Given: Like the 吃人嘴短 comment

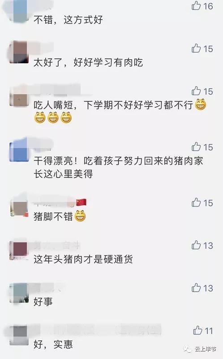Looking at the screenshot, I should point(196,91).
